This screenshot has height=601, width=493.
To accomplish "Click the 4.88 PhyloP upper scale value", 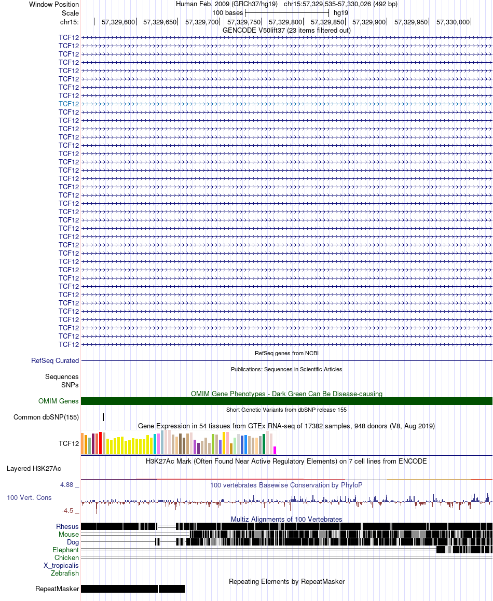I will [66, 485].
